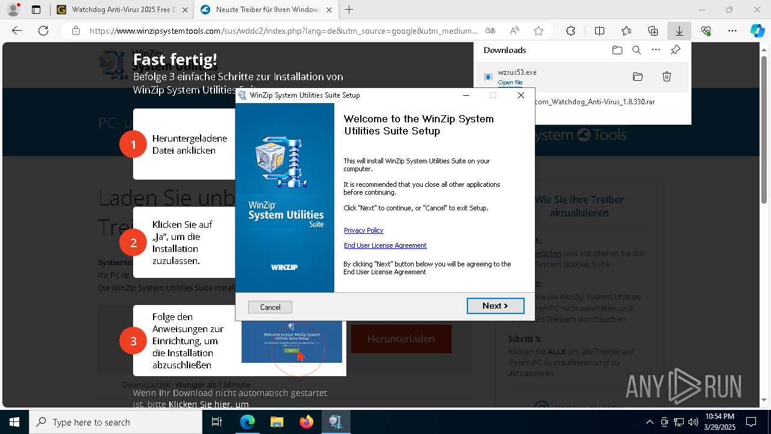Open Edge Settings and more menu
The height and width of the screenshot is (434, 771).
pyautogui.click(x=732, y=31)
